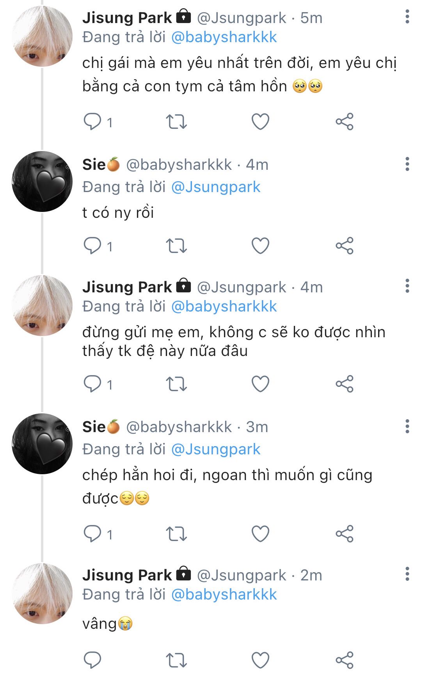Reply to the "chép hẳn hoi đi" tweet
This screenshot has width=439, height=678.
coord(92,534)
